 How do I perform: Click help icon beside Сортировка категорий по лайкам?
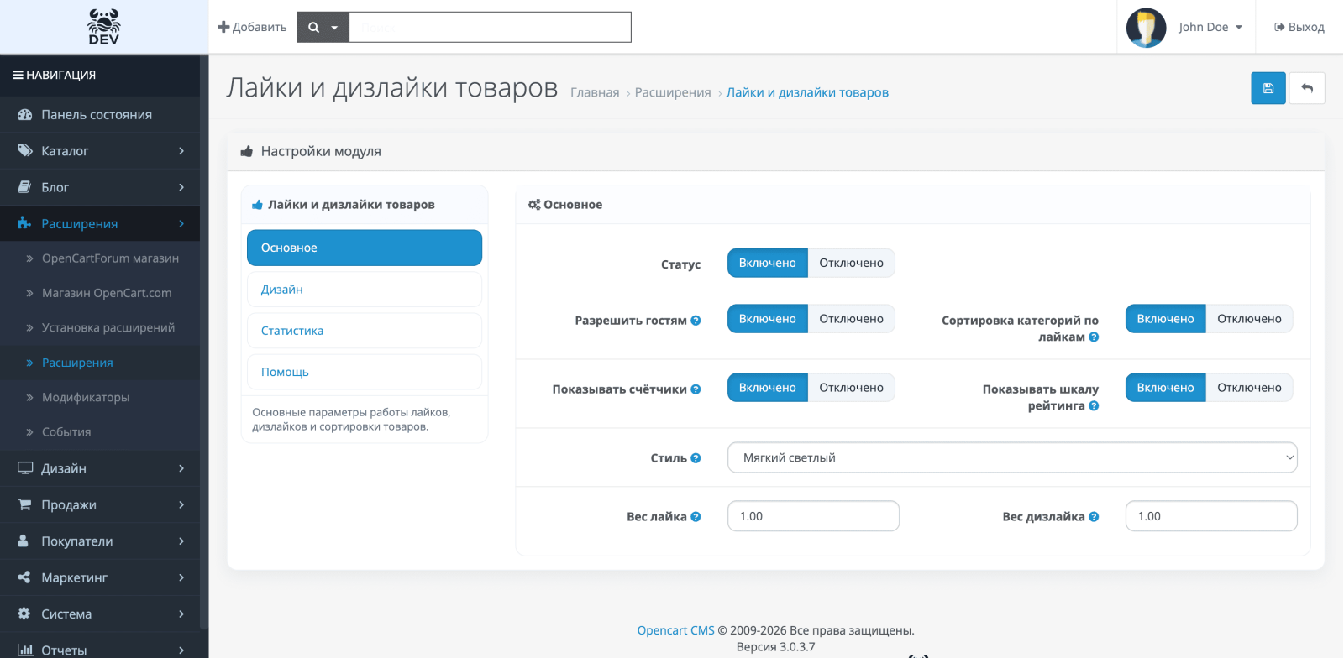coord(1094,337)
